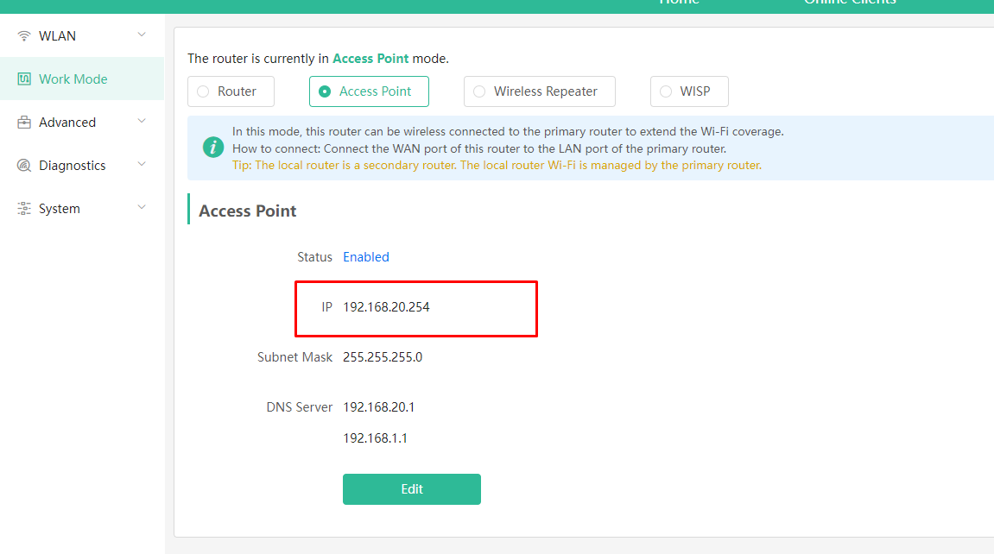Click the Enabled status link
This screenshot has height=554, width=994.
pos(366,257)
